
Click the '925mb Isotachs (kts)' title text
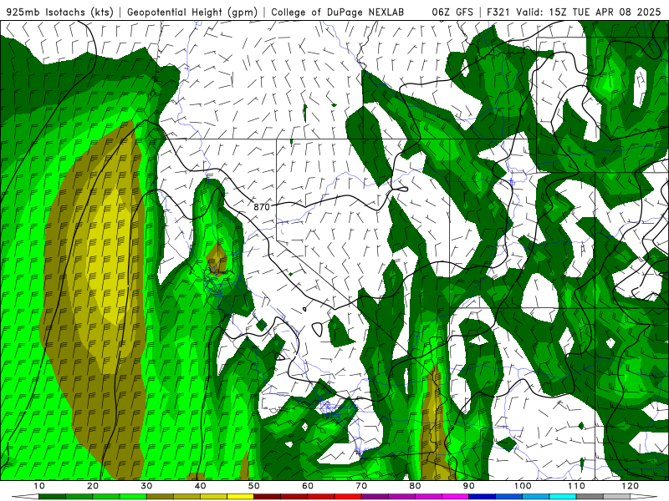coord(60,12)
